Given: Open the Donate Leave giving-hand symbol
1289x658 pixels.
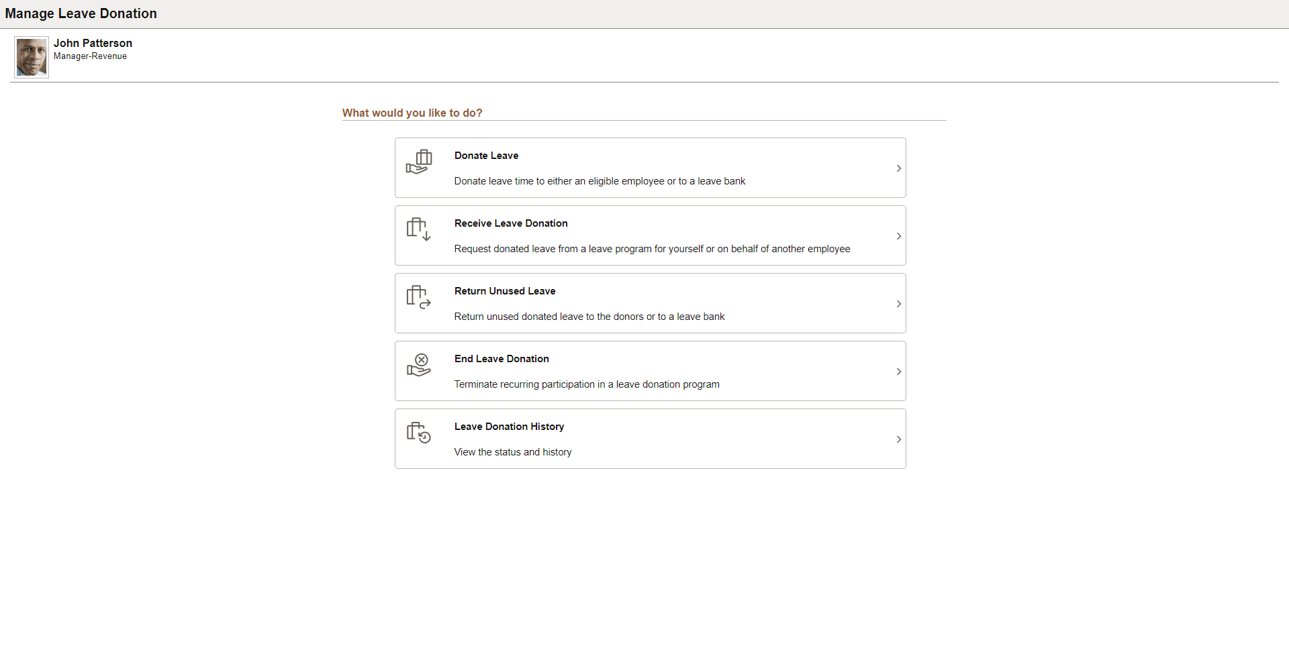Looking at the screenshot, I should 419,161.
